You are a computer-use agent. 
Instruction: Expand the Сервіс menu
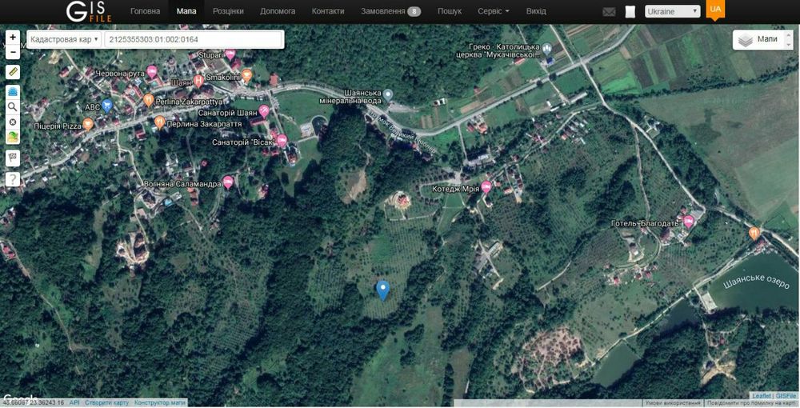pyautogui.click(x=494, y=11)
